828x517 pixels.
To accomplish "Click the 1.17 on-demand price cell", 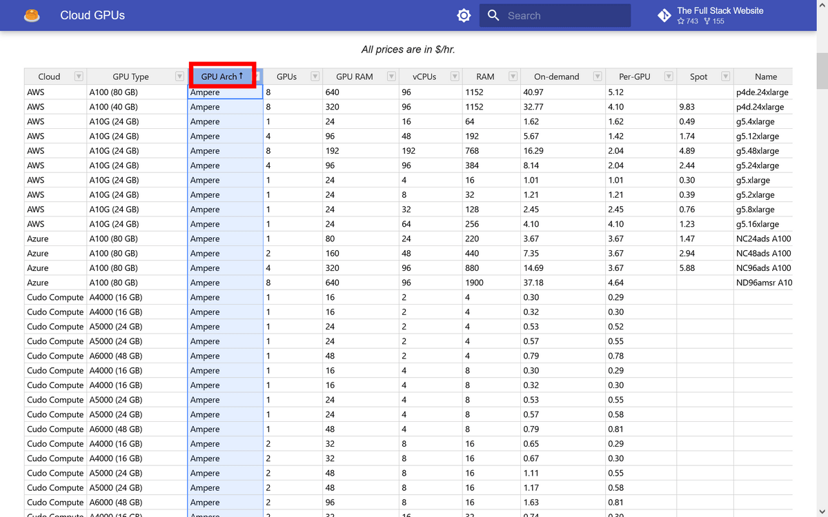I will pyautogui.click(x=562, y=488).
